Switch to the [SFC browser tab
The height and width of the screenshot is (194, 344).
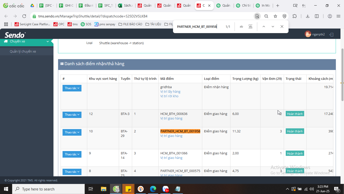47,6
